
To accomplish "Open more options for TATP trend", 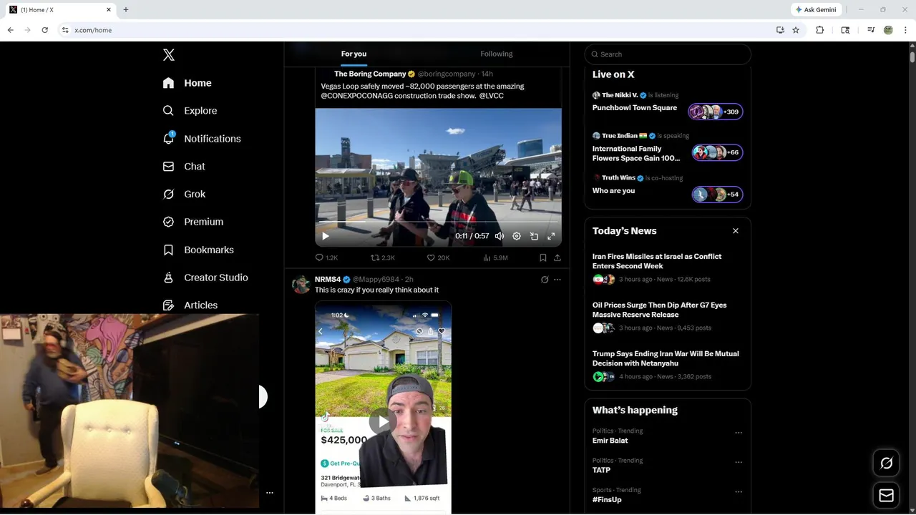I will pos(739,462).
